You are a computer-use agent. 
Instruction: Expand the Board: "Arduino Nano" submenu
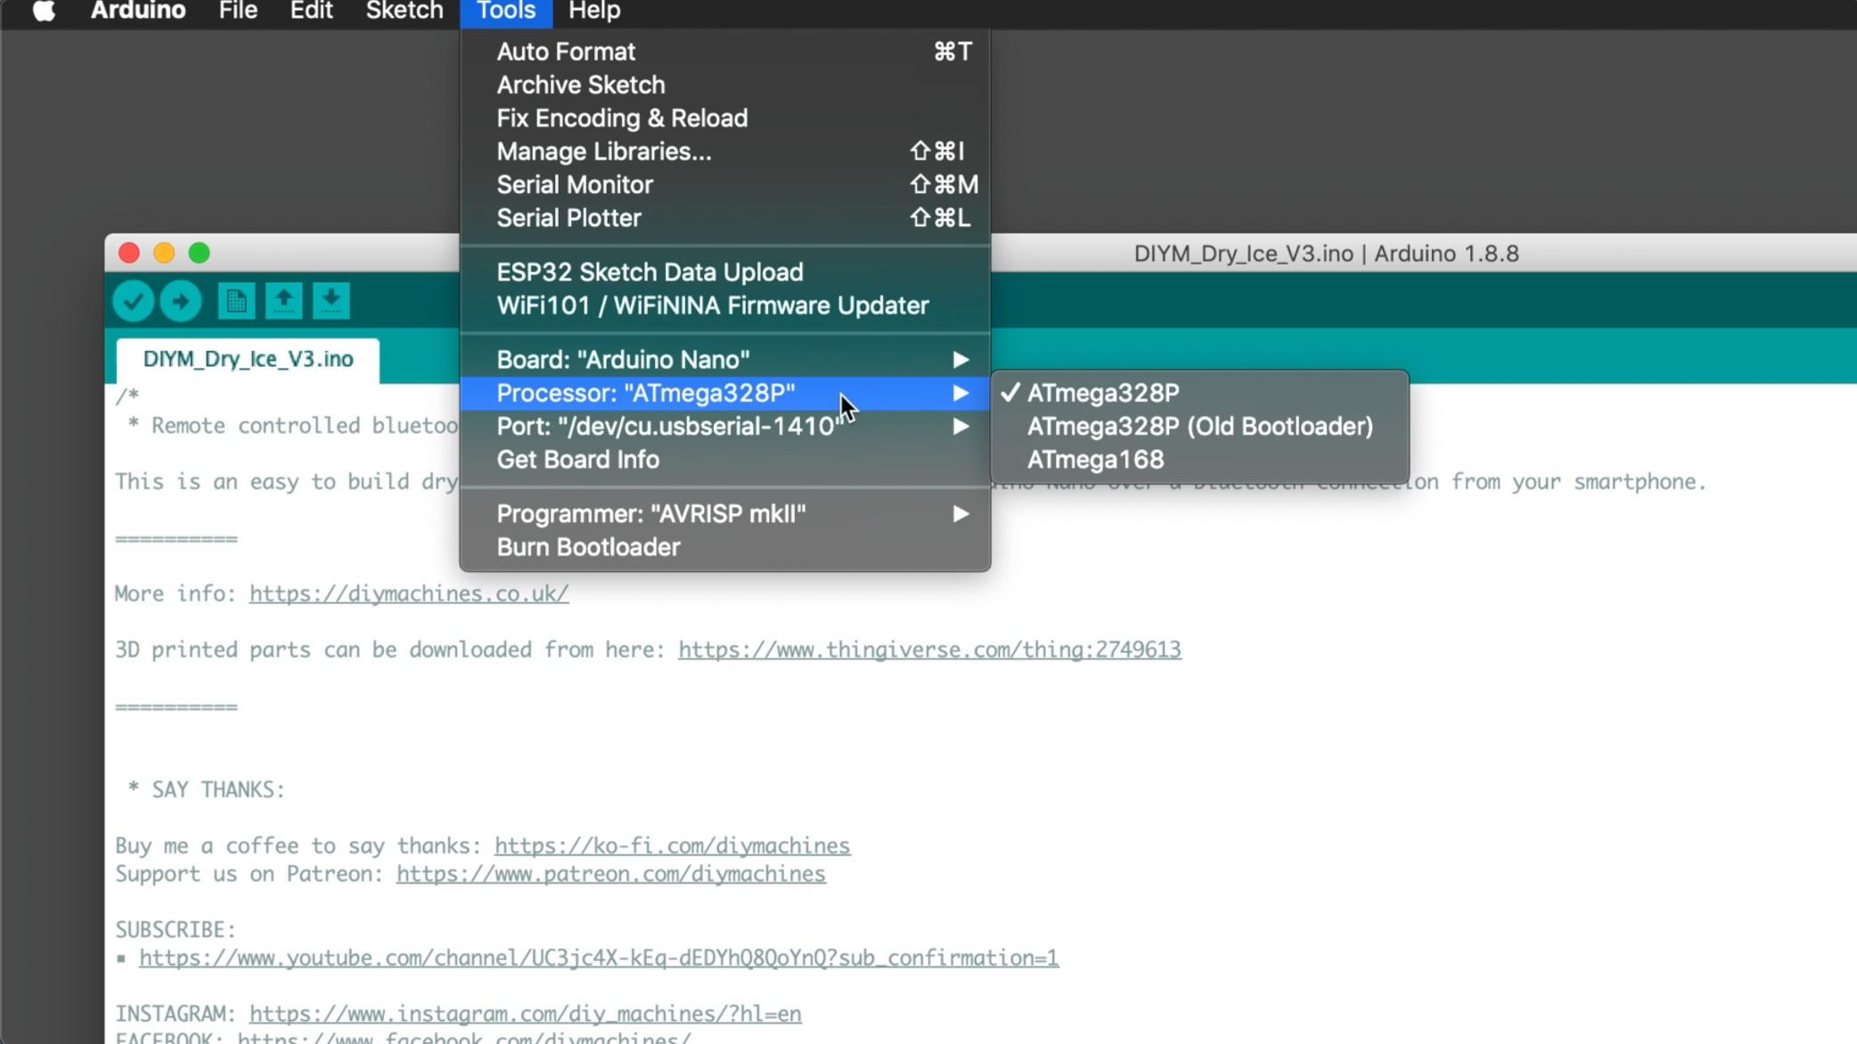[x=725, y=360]
